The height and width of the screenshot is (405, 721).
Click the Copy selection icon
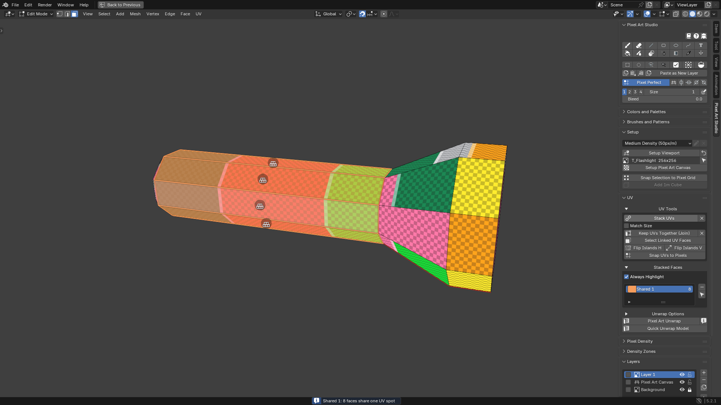pyautogui.click(x=626, y=73)
